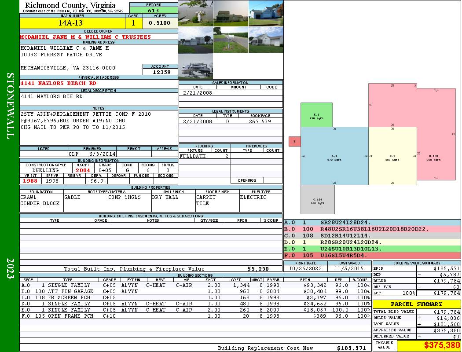The height and width of the screenshot is (352, 462).
Task: Click the record number 613 field
Action: (x=154, y=11)
